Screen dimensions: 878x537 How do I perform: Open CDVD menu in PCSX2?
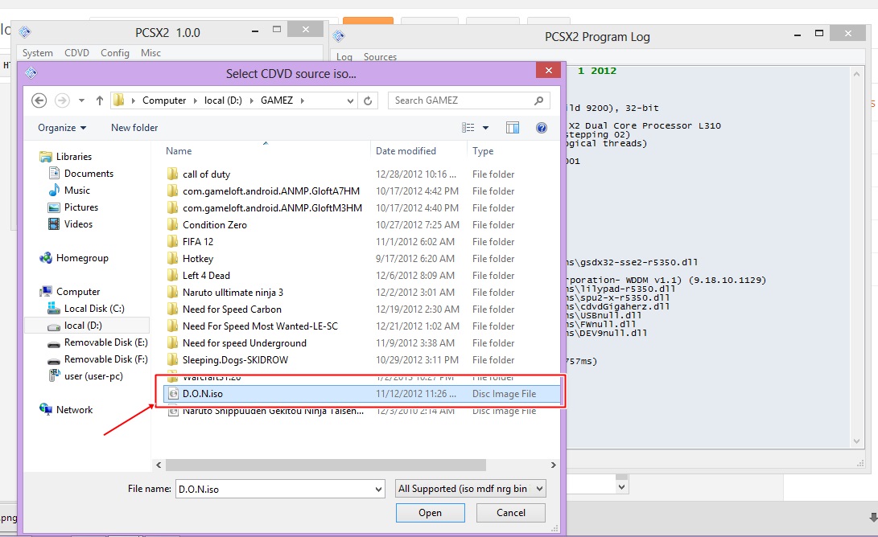click(76, 52)
